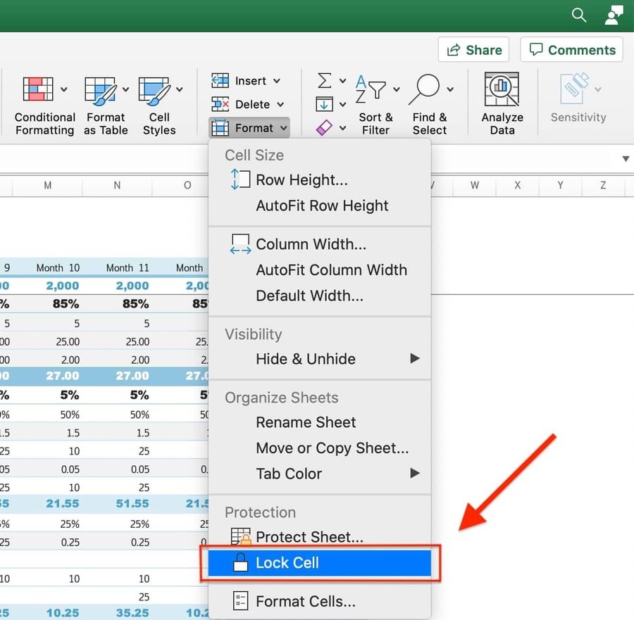Click the Insert cells icon
This screenshot has width=634, height=620.
(220, 81)
